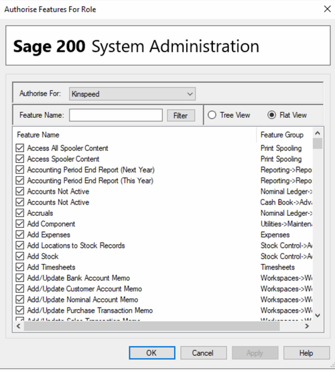
Task: Click the 'Expenses' feature group cell
Action: pos(275,235)
